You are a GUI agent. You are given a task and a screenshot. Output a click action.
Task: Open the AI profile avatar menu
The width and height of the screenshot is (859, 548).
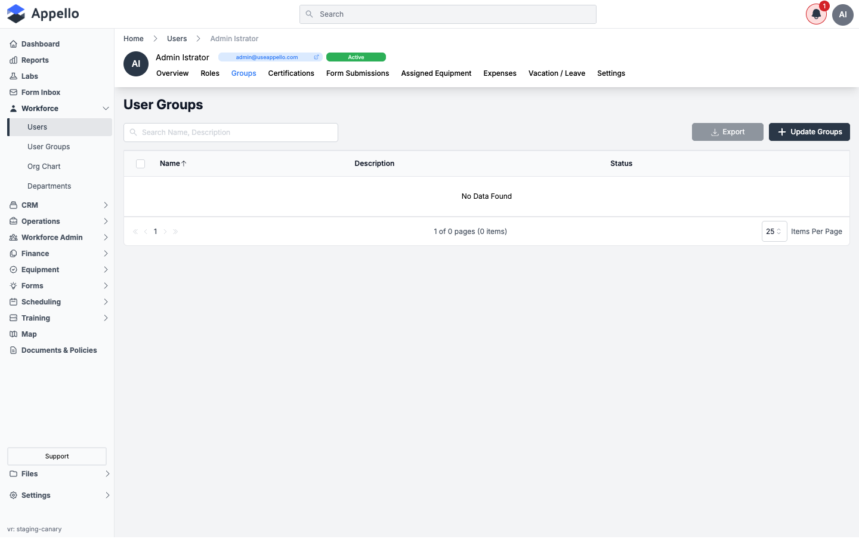point(843,14)
